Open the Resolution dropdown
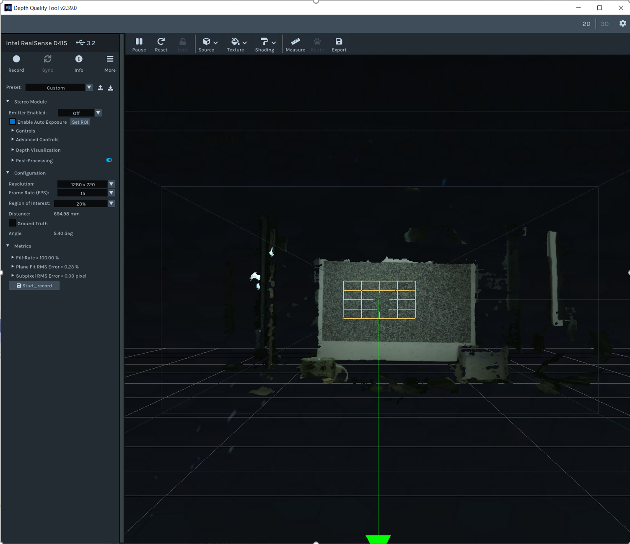The width and height of the screenshot is (630, 544). 111,184
